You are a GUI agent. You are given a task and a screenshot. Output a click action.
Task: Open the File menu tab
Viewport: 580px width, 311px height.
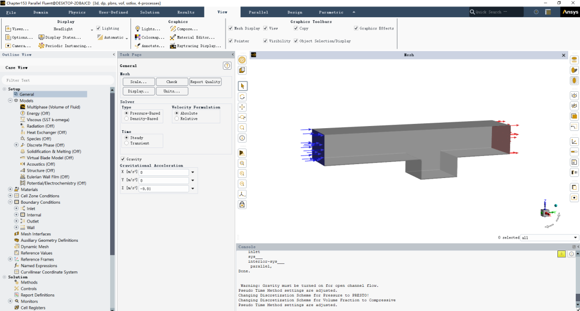[11, 12]
